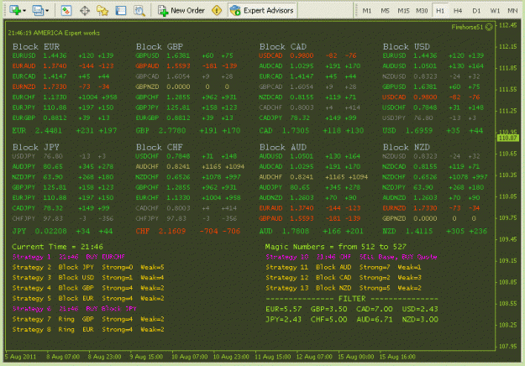The height and width of the screenshot is (366, 525).
Task: Select the H1 timeframe button
Action: point(440,11)
